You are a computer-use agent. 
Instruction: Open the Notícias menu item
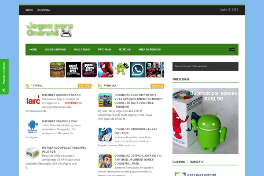125,50
